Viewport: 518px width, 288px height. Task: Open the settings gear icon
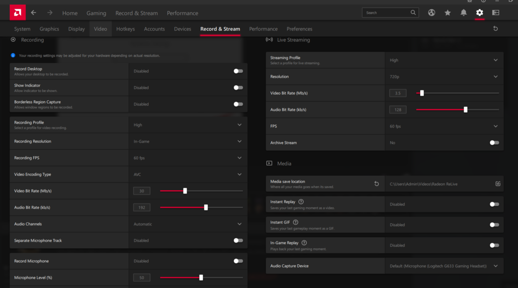click(480, 13)
